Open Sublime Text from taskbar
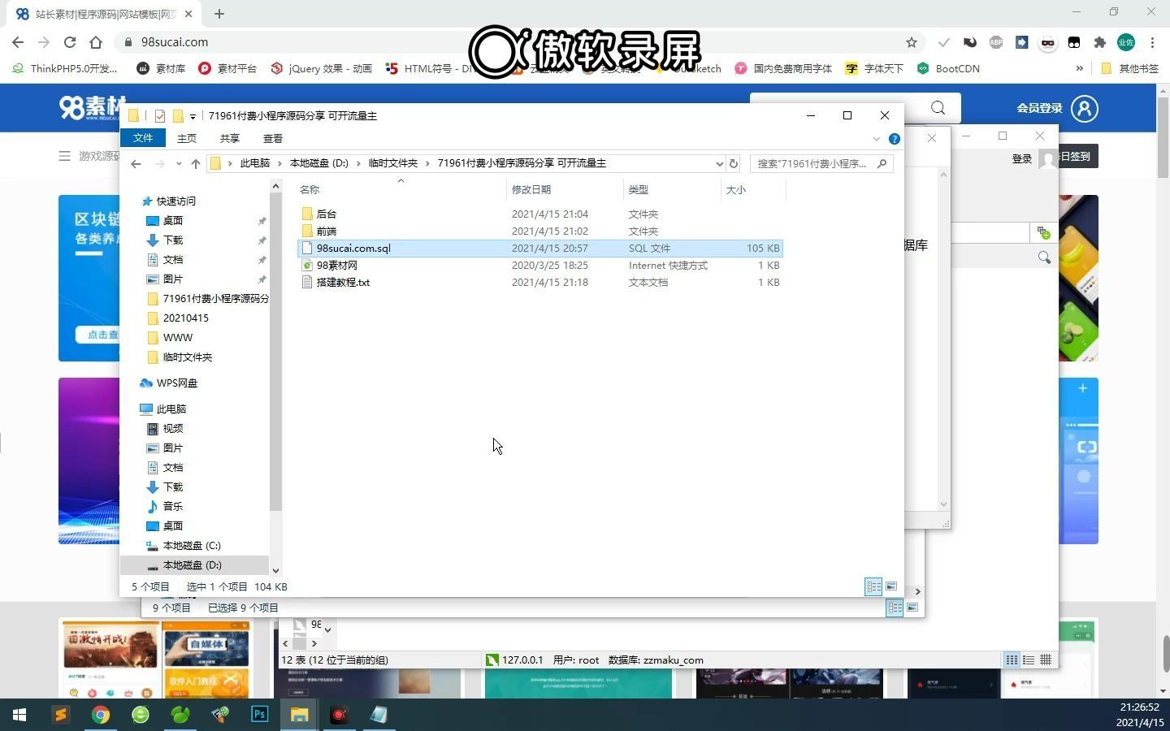Viewport: 1170px width, 731px height. click(60, 715)
